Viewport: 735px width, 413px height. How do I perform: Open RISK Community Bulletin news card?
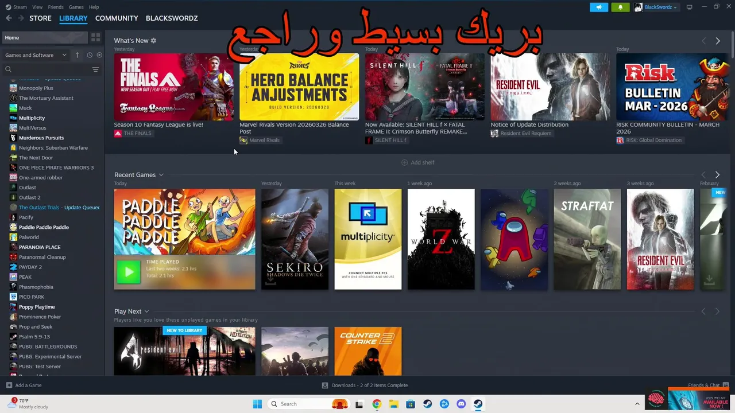click(x=672, y=87)
